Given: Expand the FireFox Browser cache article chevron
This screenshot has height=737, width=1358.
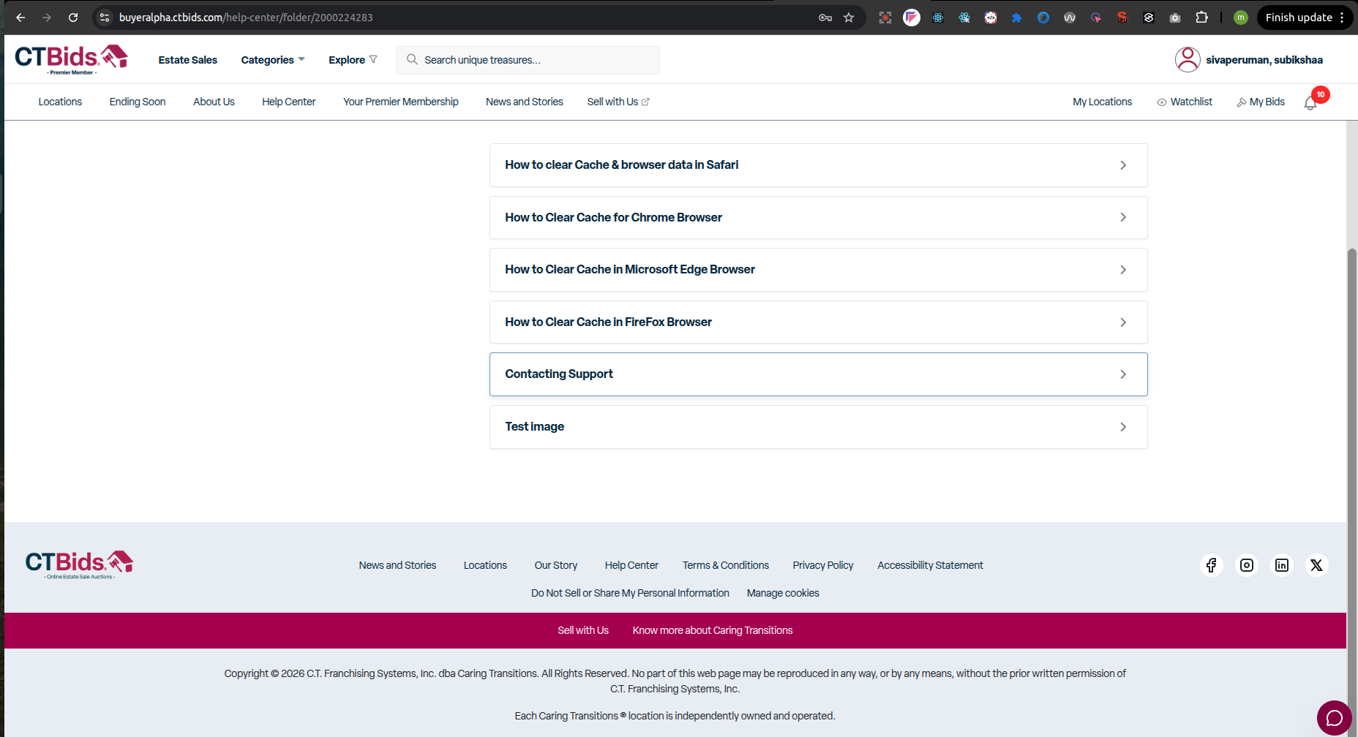Looking at the screenshot, I should coord(1123,322).
